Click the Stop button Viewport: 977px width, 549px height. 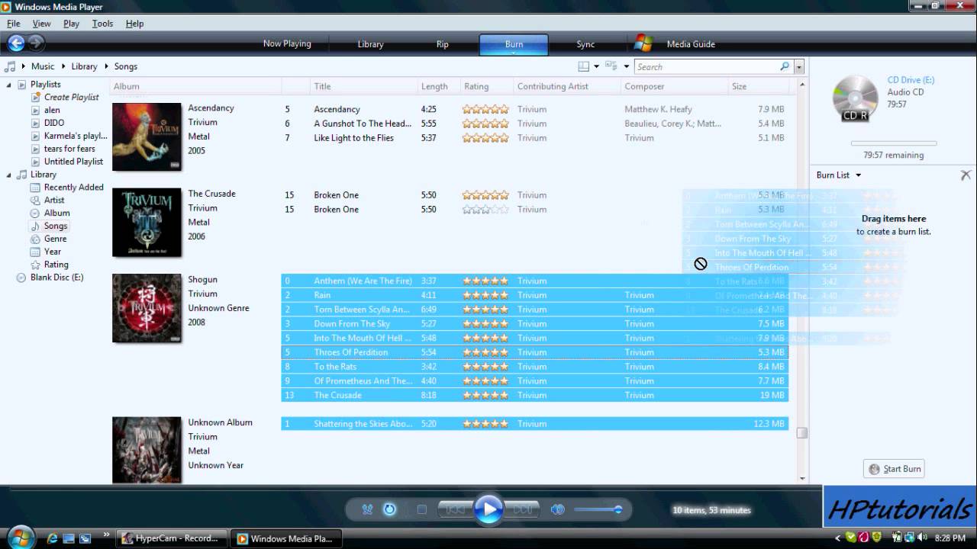click(x=421, y=509)
